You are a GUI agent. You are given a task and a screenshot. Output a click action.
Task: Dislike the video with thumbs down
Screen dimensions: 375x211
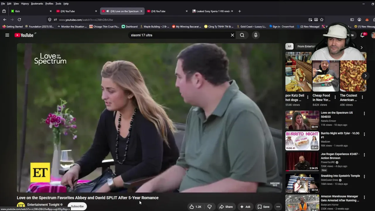tap(209, 207)
